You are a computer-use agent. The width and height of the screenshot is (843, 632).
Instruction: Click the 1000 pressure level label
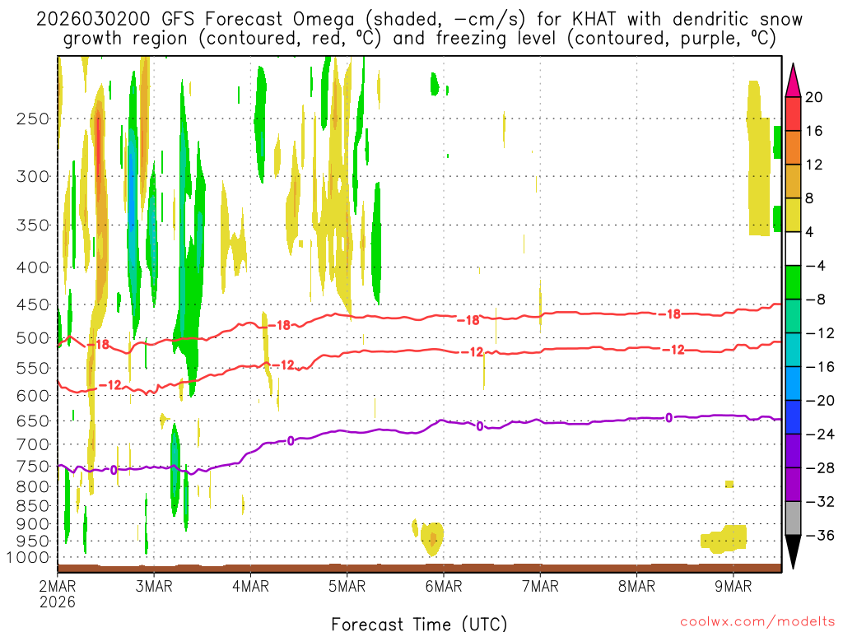(x=28, y=558)
